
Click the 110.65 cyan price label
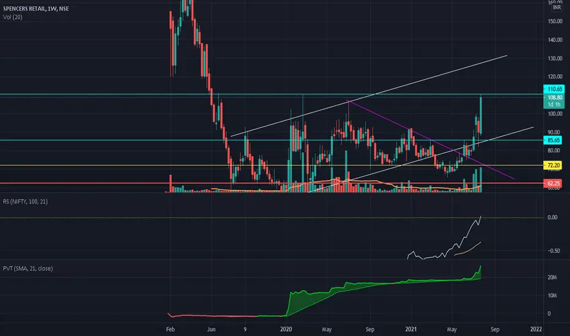554,89
